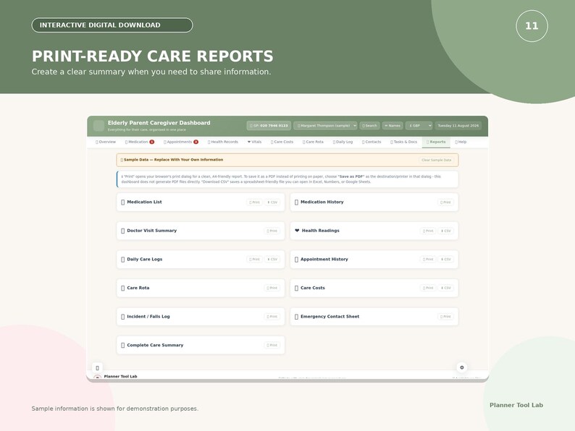This screenshot has width=575, height=431.
Task: Open the Tasks & Docs tab
Action: click(404, 142)
